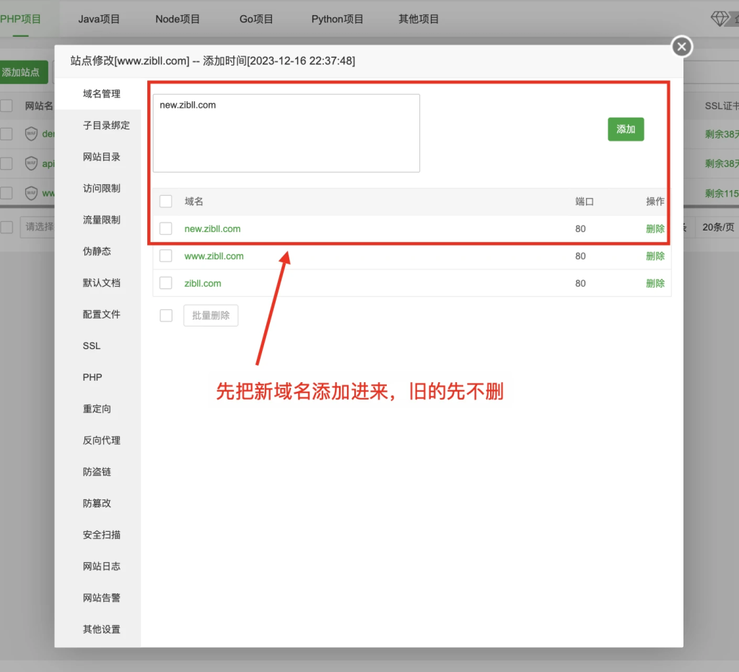Image resolution: width=739 pixels, height=672 pixels.
Task: Check the 网站名 select-all checkbox on the left
Action: coord(6,105)
